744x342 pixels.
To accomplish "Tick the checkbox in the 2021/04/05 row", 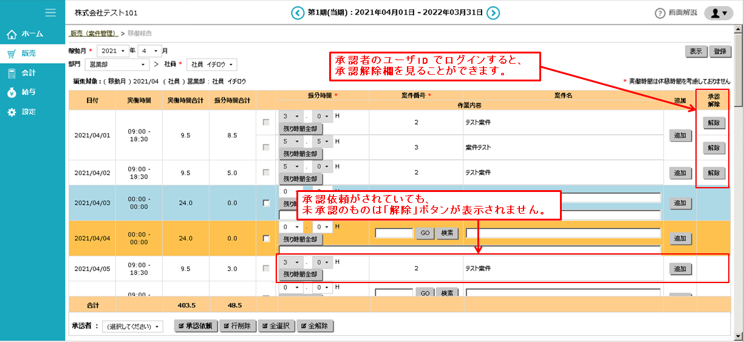I will click(266, 268).
